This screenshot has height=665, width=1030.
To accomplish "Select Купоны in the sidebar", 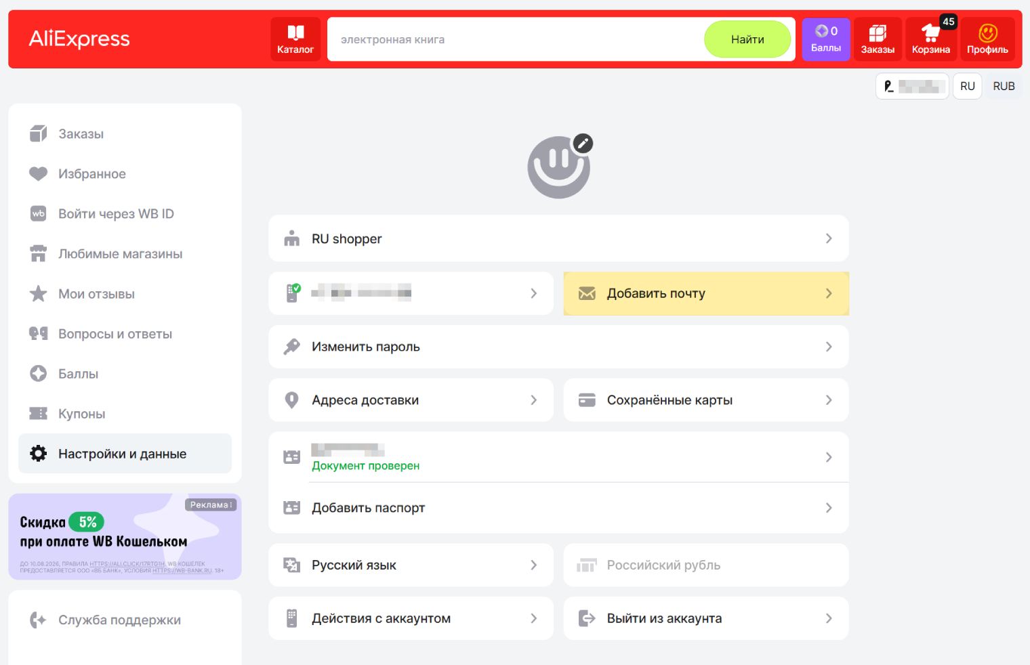I will 125,413.
